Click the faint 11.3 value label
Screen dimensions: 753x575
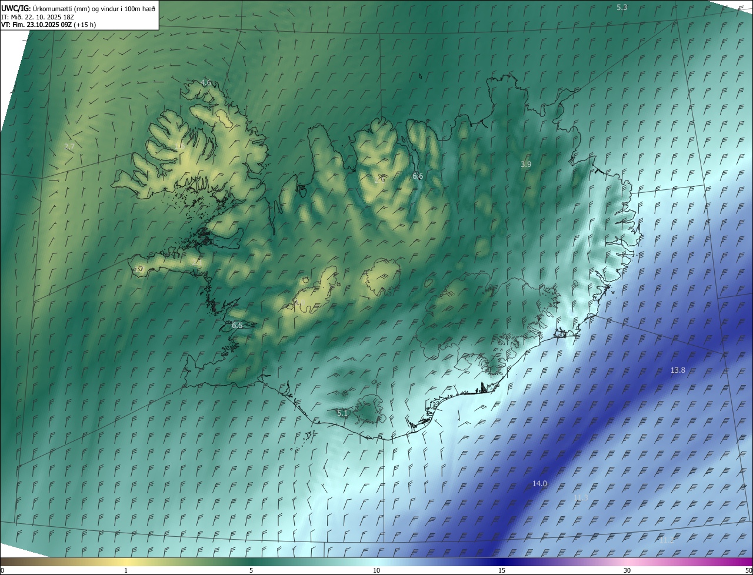click(x=581, y=497)
